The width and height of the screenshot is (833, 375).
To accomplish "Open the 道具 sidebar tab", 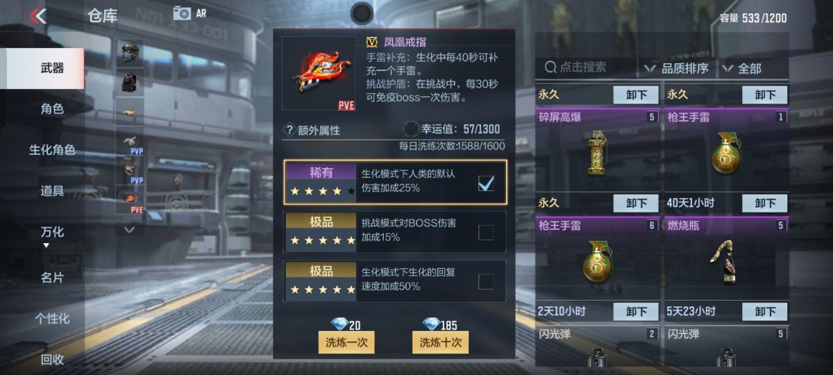I will (51, 191).
